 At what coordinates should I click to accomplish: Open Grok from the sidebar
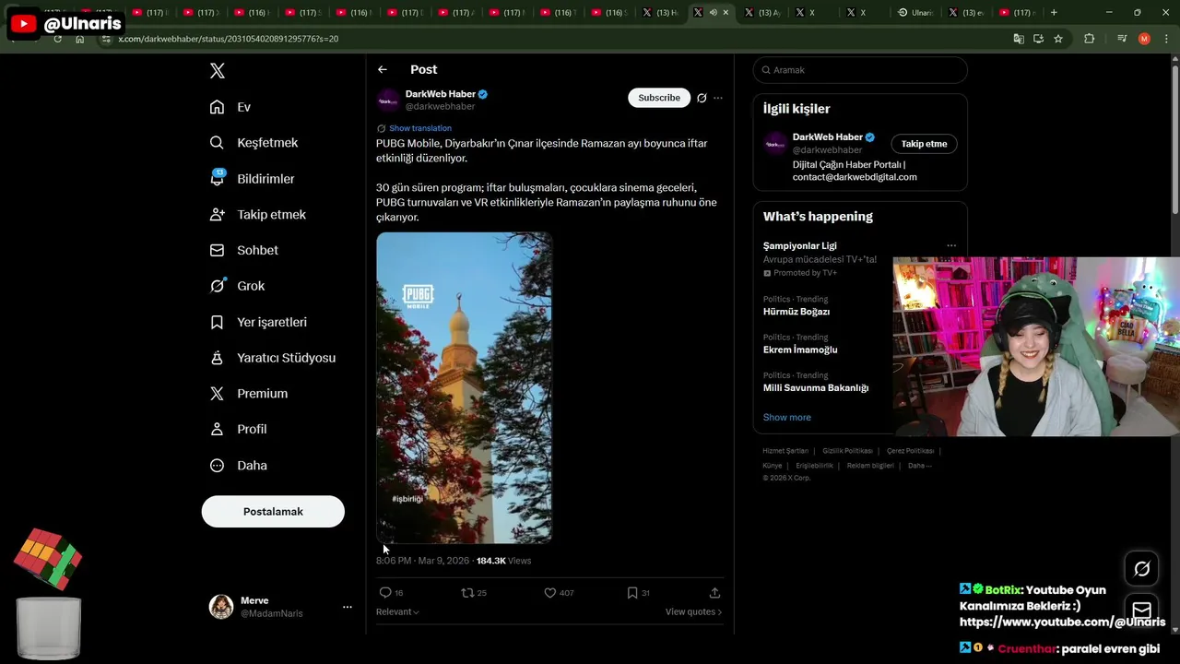coord(237,286)
